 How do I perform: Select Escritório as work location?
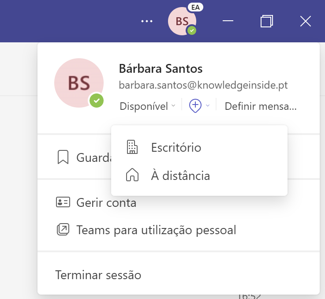(176, 147)
